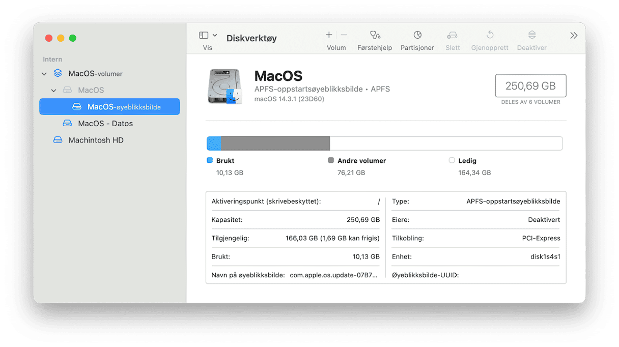Click the 164,34 GB free value

pyautogui.click(x=474, y=173)
